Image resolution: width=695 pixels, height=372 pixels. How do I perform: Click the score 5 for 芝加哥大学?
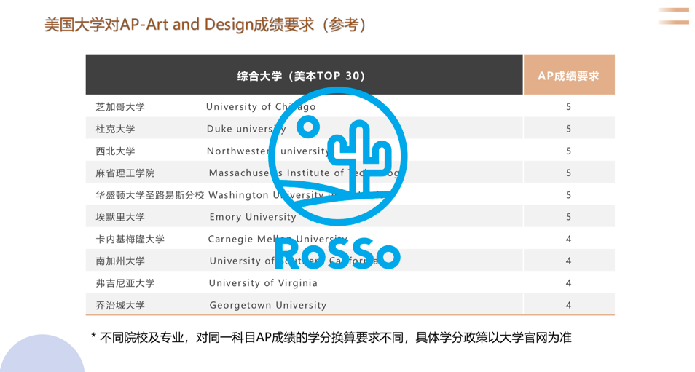point(568,107)
